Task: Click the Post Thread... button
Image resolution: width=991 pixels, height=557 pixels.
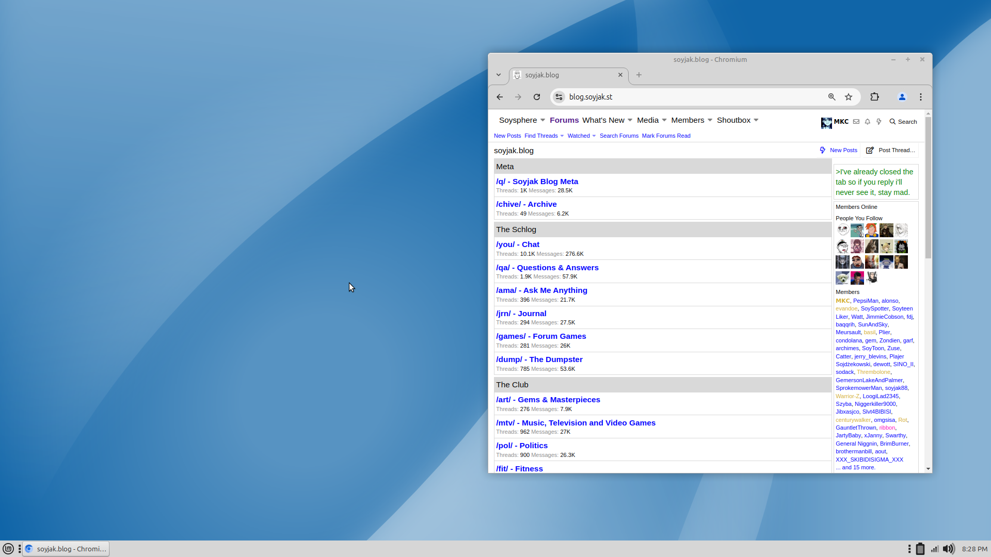Action: (x=890, y=150)
